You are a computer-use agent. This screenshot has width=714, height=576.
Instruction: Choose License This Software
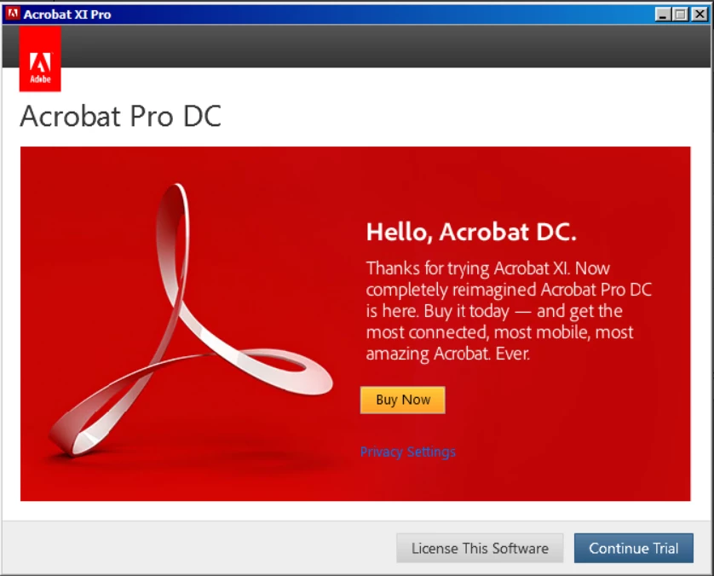[480, 548]
